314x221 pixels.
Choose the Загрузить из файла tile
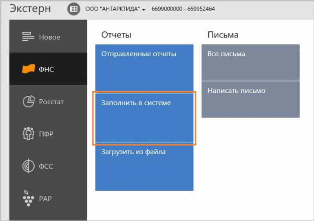click(x=144, y=167)
